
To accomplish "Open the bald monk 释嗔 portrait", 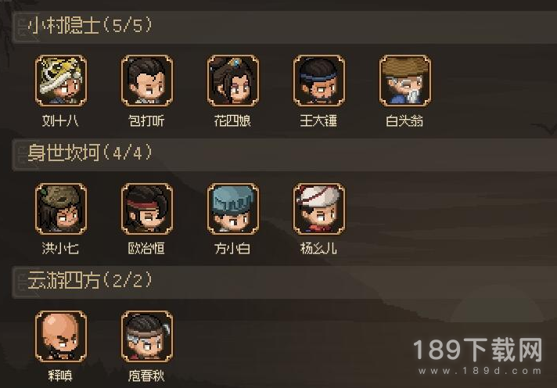I will tap(61, 336).
